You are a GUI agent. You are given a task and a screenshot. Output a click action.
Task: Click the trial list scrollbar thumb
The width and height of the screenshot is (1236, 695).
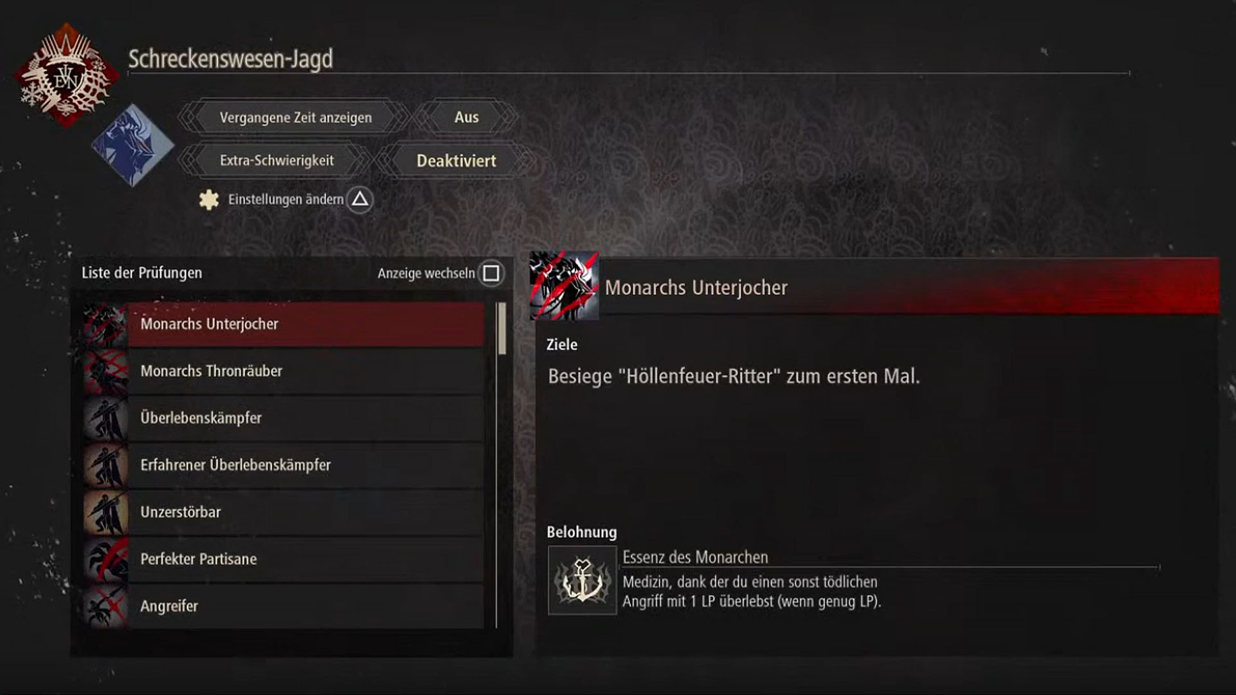(502, 328)
